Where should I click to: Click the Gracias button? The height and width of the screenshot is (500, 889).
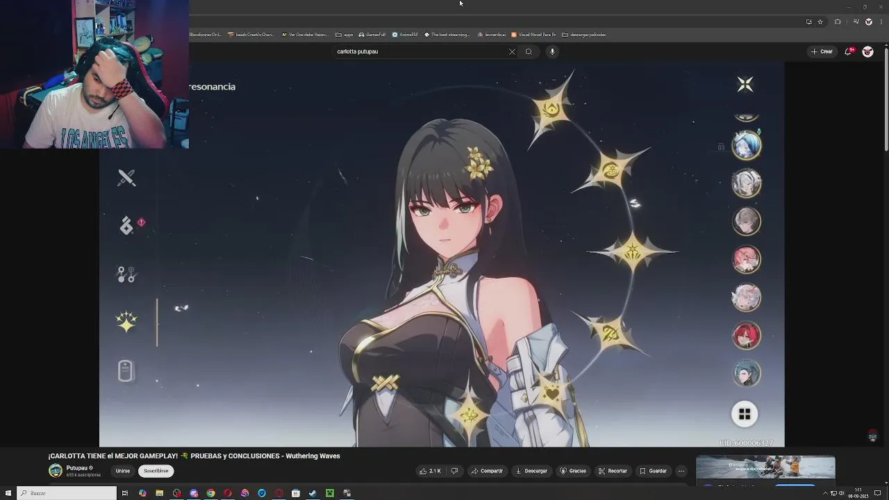pos(573,471)
